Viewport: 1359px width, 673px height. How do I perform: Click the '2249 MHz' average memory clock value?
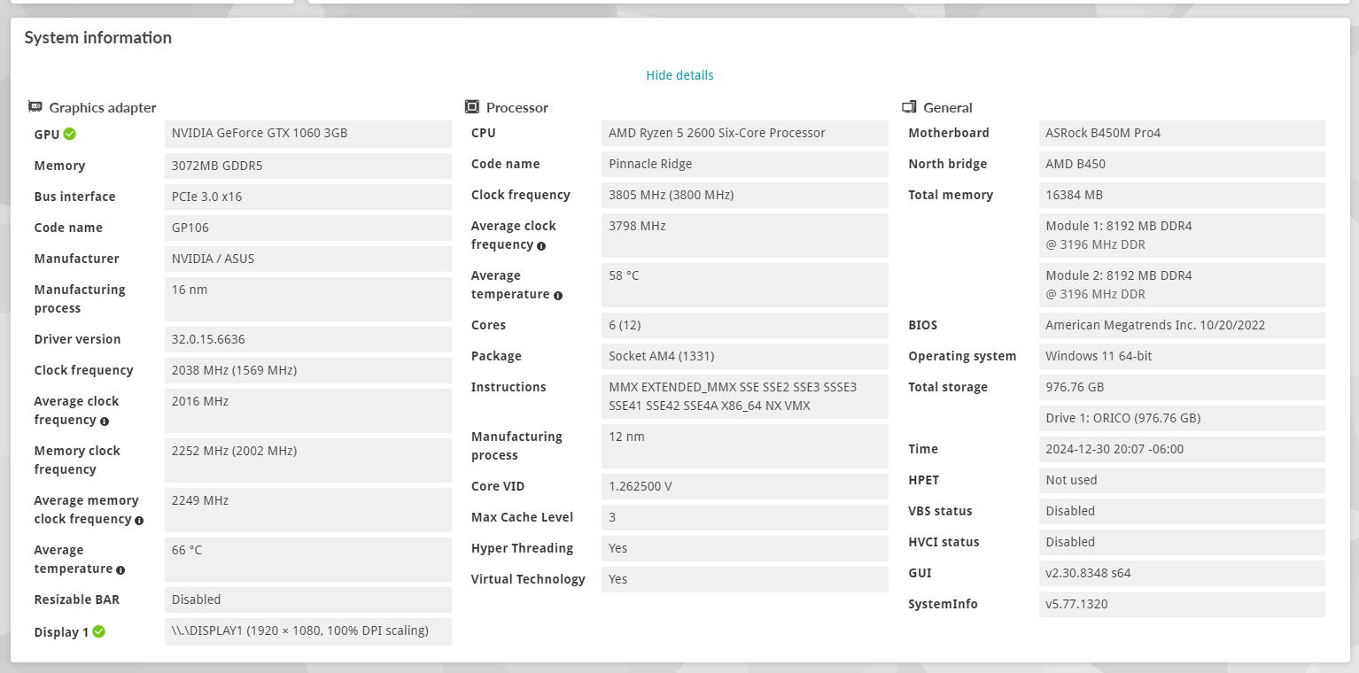[308, 510]
